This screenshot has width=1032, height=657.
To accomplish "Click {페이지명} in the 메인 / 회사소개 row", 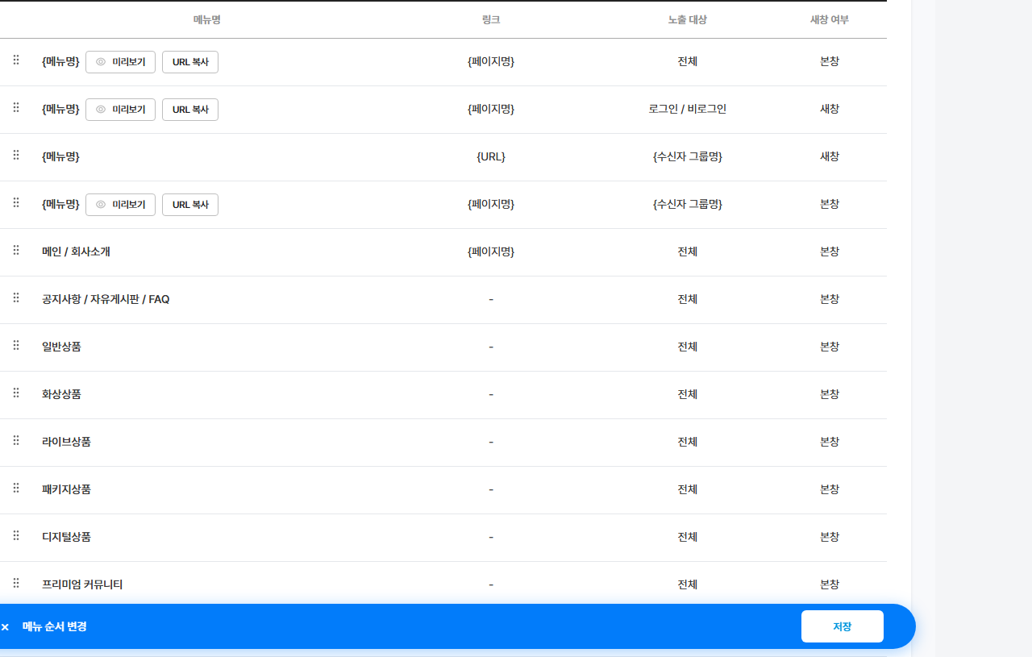I will (491, 252).
